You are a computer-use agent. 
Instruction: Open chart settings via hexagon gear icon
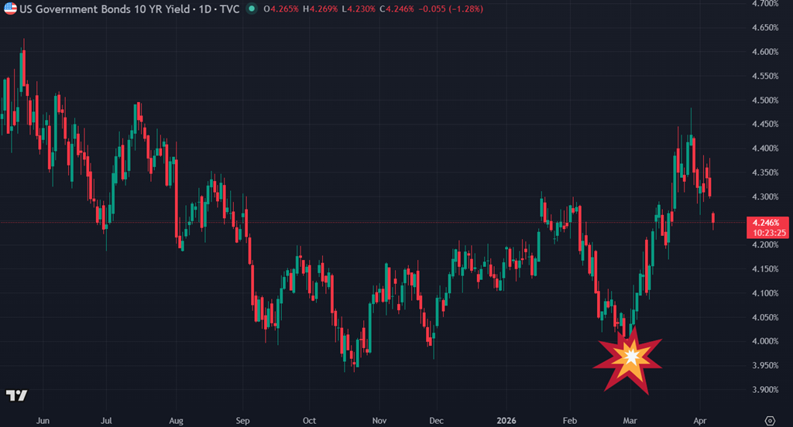768,419
